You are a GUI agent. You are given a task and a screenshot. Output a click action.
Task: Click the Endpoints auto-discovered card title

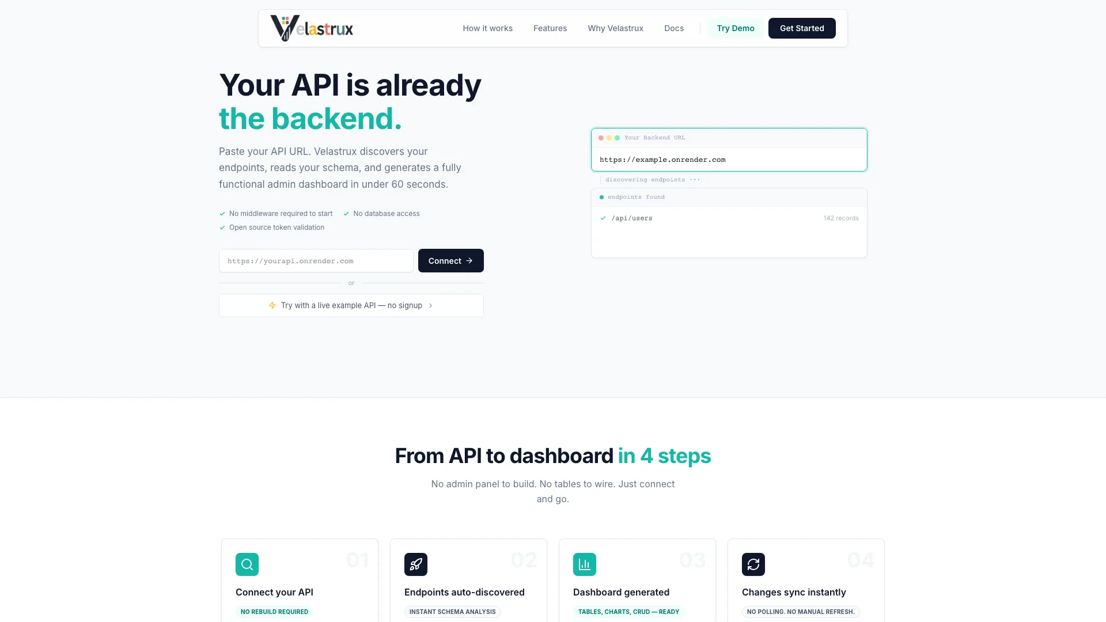[x=464, y=592]
